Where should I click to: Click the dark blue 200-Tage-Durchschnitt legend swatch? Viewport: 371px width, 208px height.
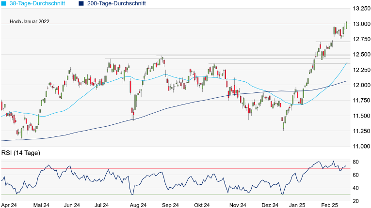81,3
